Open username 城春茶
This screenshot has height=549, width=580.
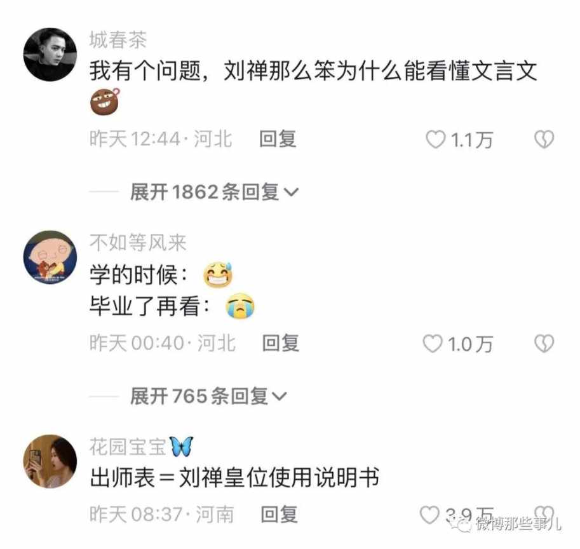118,39
